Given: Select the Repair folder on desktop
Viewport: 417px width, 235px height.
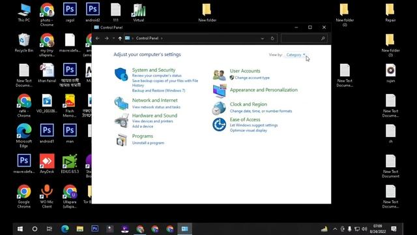Looking at the screenshot, I should (x=390, y=13).
